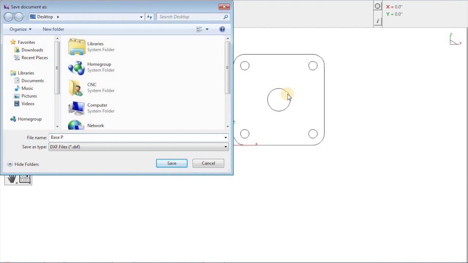The width and height of the screenshot is (468, 263).
Task: Select the top-right corner hole in drawing
Action: 313,66
